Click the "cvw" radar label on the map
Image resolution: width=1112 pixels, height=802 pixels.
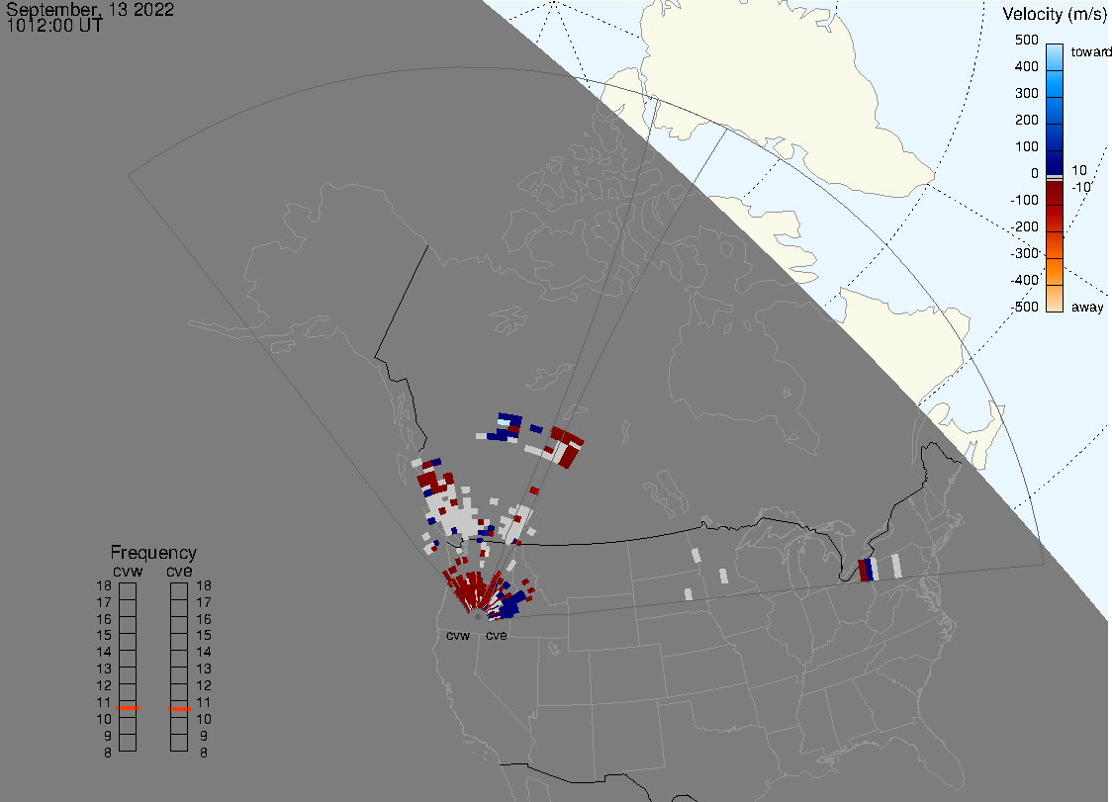[458, 635]
